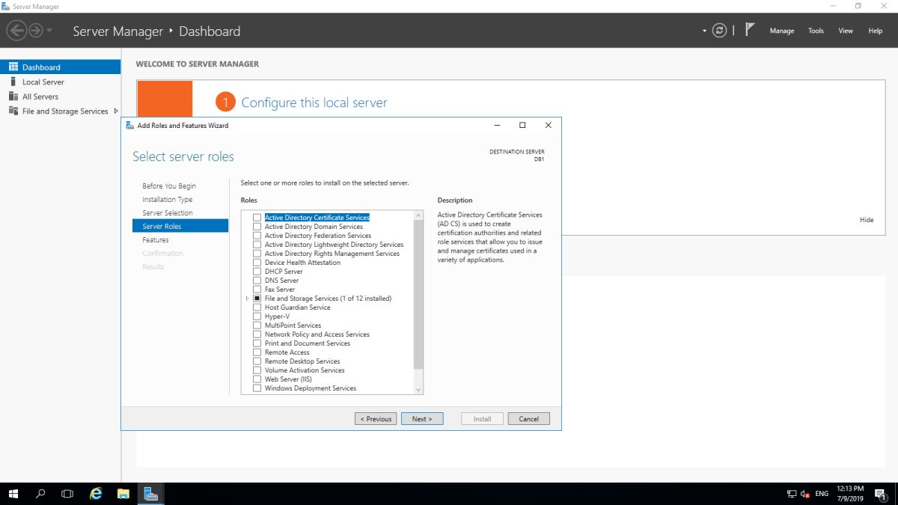Hide the welcome tile
The width and height of the screenshot is (898, 505).
pyautogui.click(x=867, y=220)
